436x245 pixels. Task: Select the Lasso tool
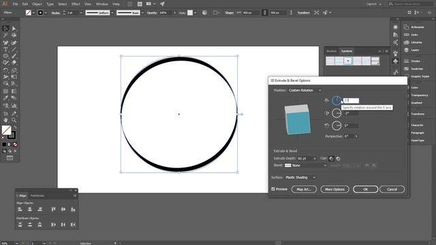click(14, 35)
